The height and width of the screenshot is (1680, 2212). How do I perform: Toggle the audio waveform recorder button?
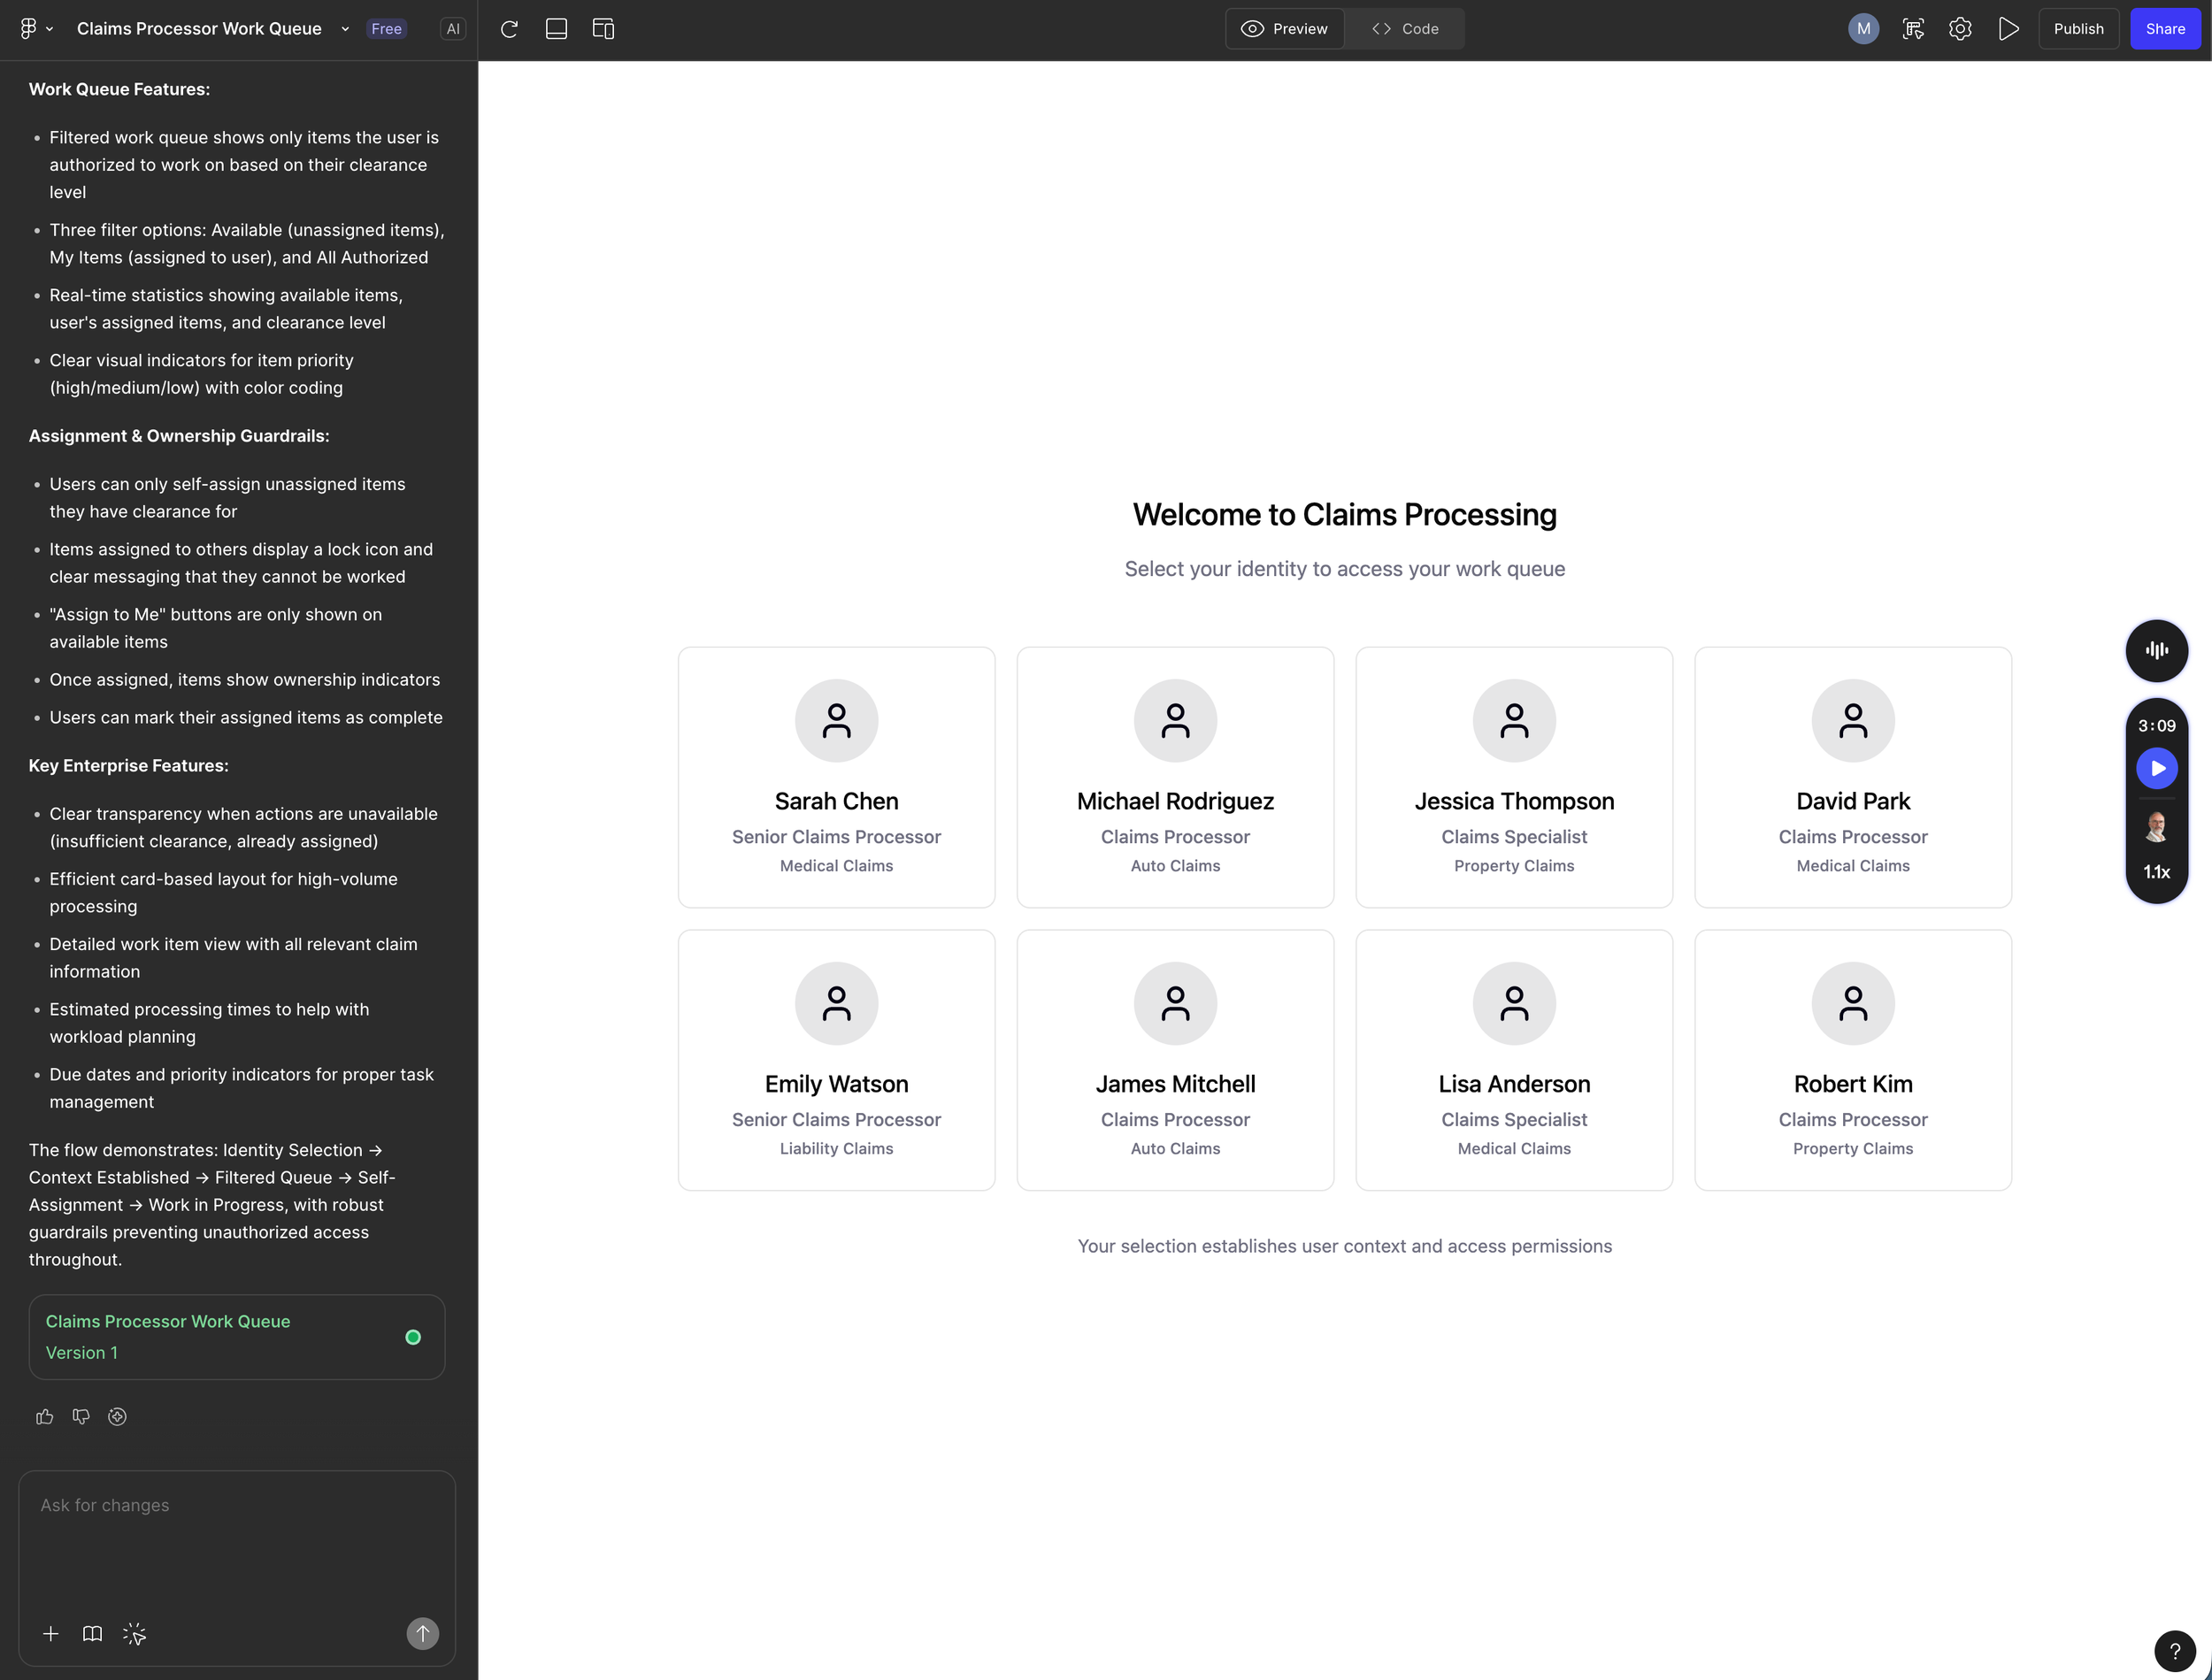[2156, 650]
